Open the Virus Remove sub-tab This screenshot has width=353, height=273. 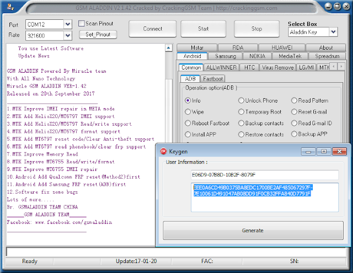tap(277, 67)
